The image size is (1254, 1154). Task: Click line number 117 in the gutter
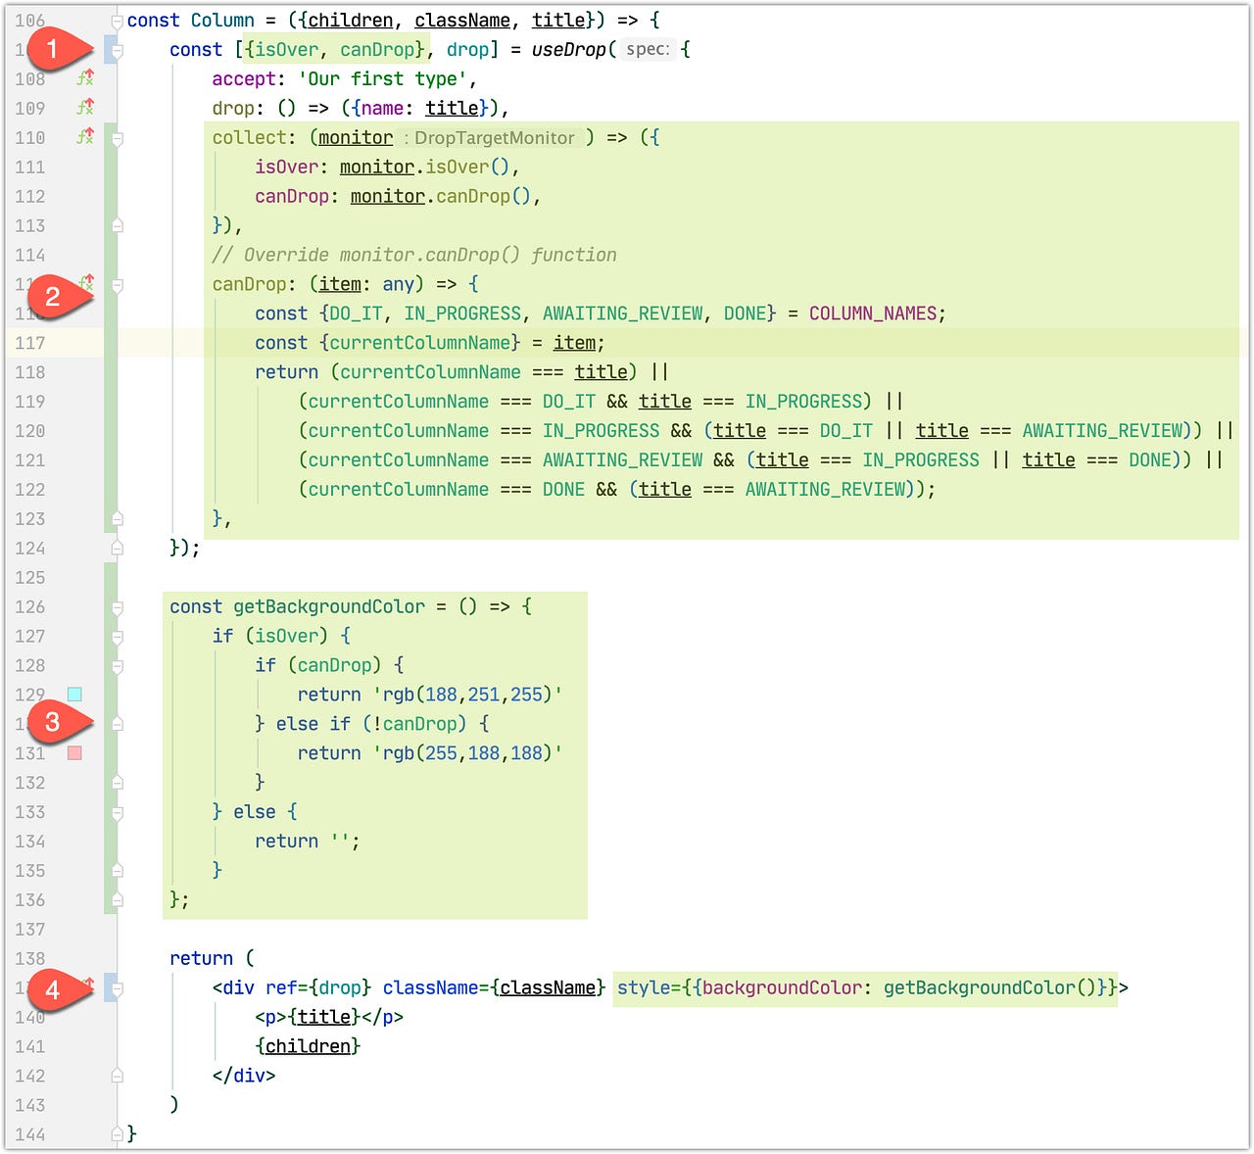[x=30, y=343]
